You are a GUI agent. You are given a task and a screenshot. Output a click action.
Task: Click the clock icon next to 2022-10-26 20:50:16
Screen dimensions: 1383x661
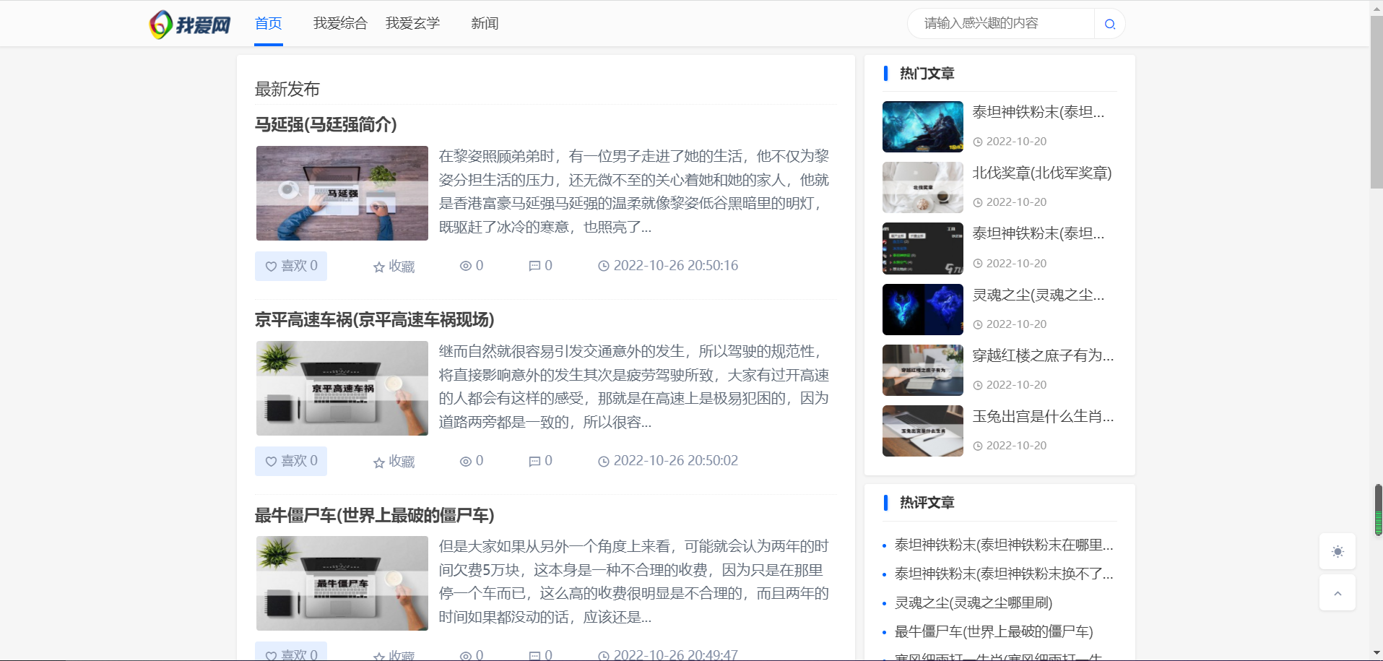604,266
